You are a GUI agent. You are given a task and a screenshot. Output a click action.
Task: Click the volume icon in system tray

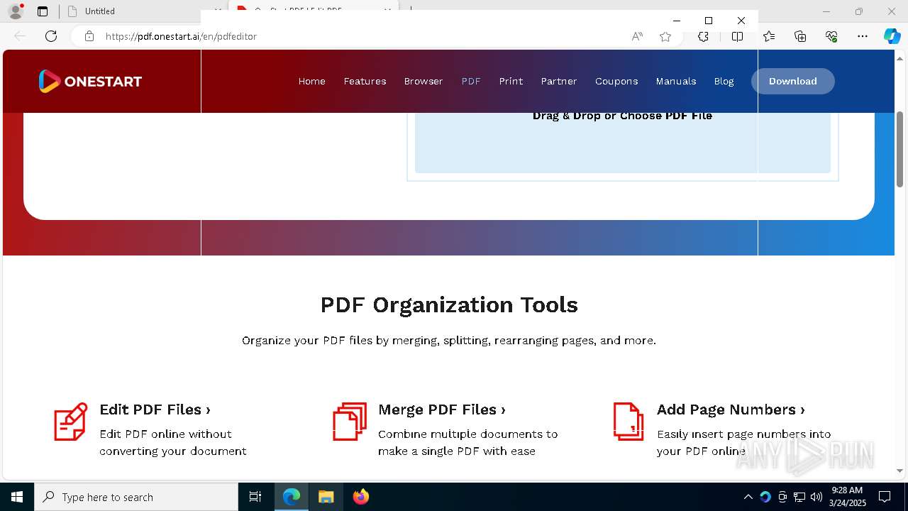pos(816,497)
